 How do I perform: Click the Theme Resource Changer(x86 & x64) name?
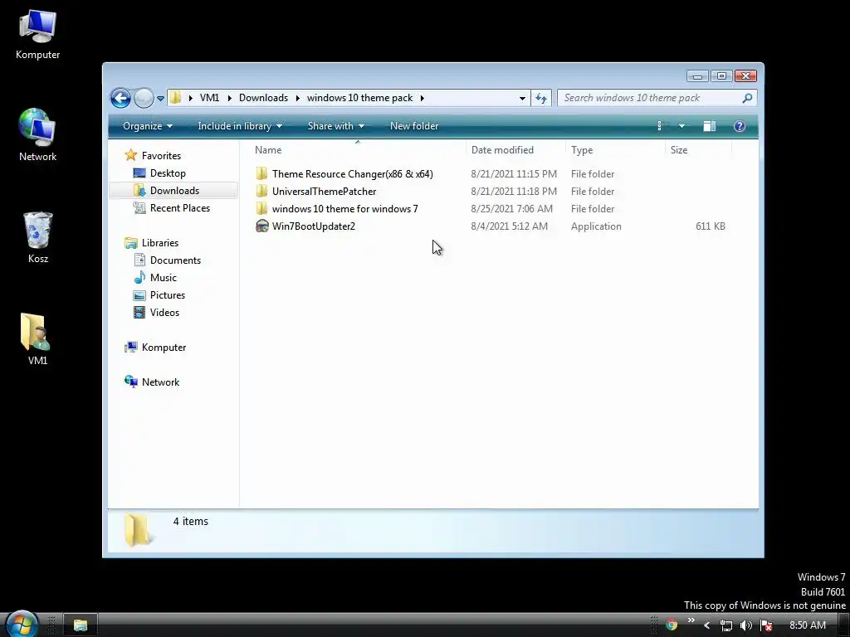tap(352, 174)
